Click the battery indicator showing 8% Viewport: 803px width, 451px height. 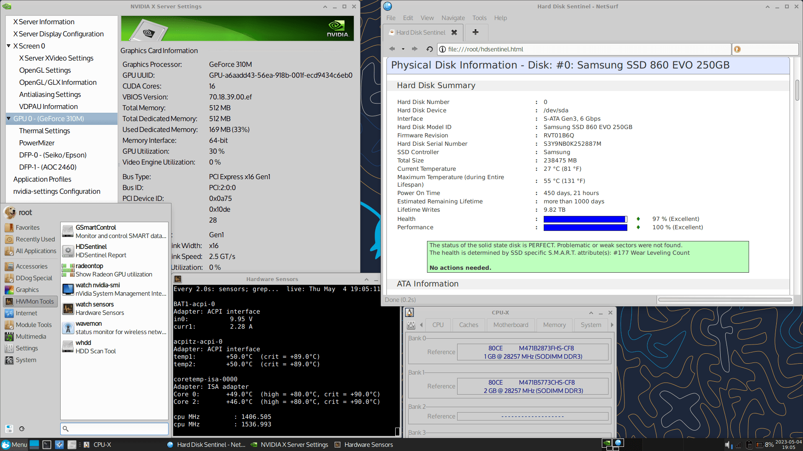(765, 445)
